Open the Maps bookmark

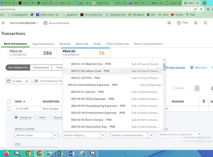click(x=190, y=15)
